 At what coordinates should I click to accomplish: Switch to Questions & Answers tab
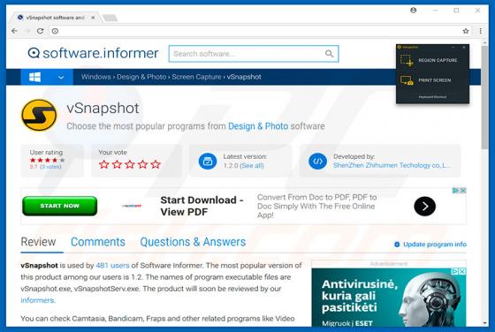[193, 242]
